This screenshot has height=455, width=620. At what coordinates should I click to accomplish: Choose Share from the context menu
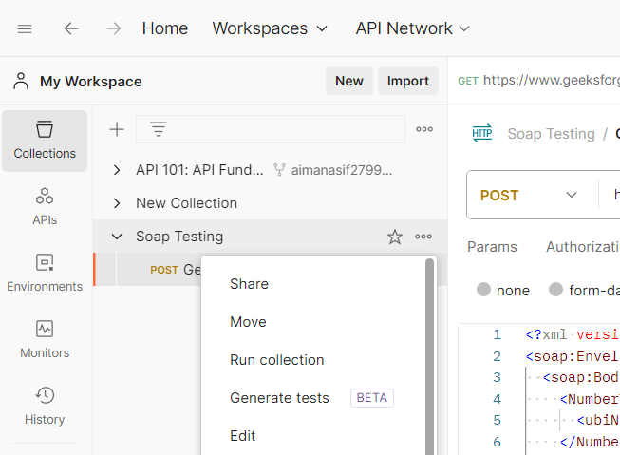coord(249,284)
